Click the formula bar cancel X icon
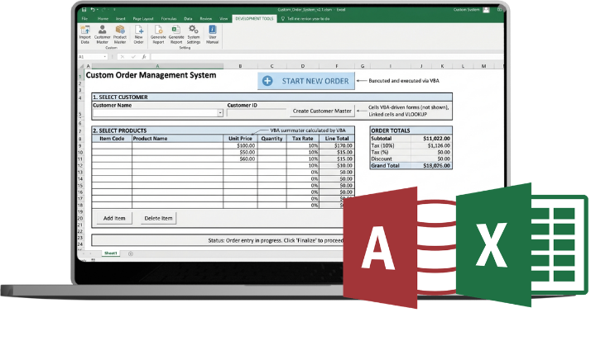Viewport: 615px width, 341px height. pyautogui.click(x=123, y=57)
